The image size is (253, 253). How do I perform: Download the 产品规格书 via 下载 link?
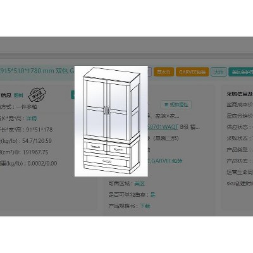[145, 206]
